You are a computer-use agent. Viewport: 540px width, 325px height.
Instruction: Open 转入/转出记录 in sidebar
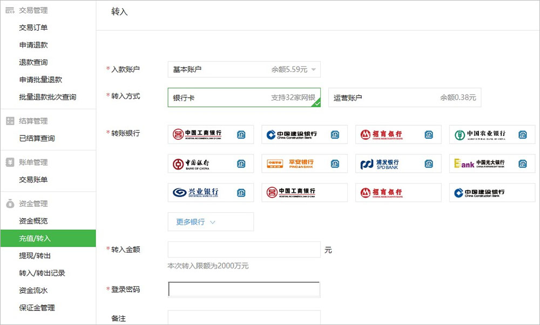coord(42,273)
